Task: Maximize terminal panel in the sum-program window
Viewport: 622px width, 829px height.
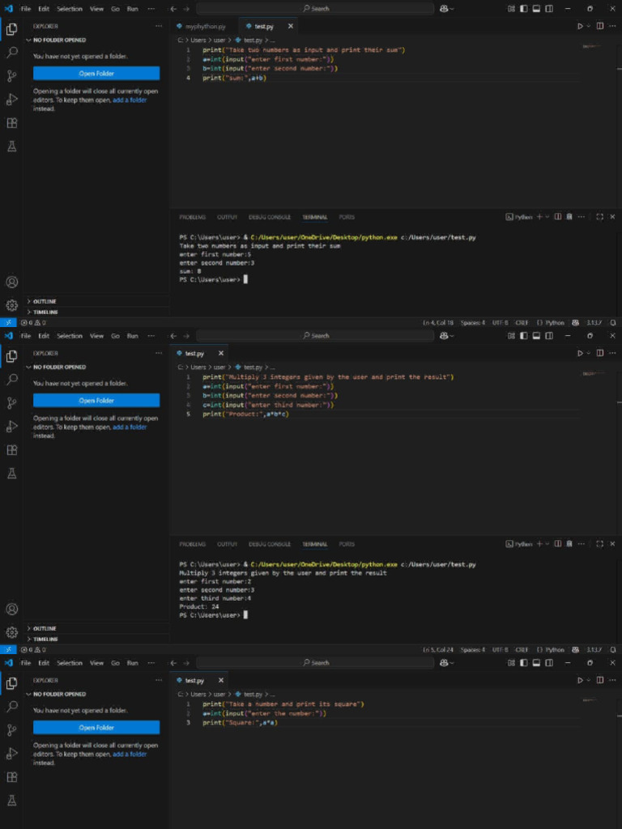Action: coord(600,217)
